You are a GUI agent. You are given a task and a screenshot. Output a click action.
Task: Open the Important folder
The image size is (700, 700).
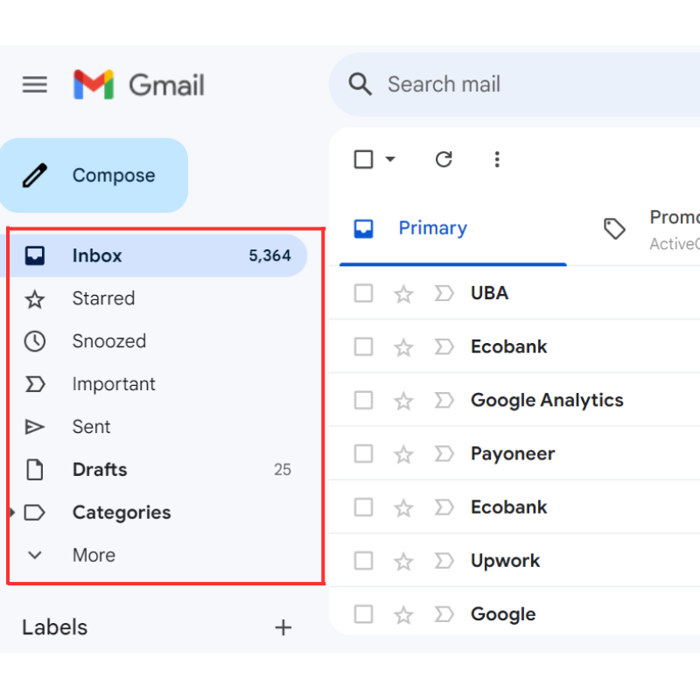pos(154,384)
